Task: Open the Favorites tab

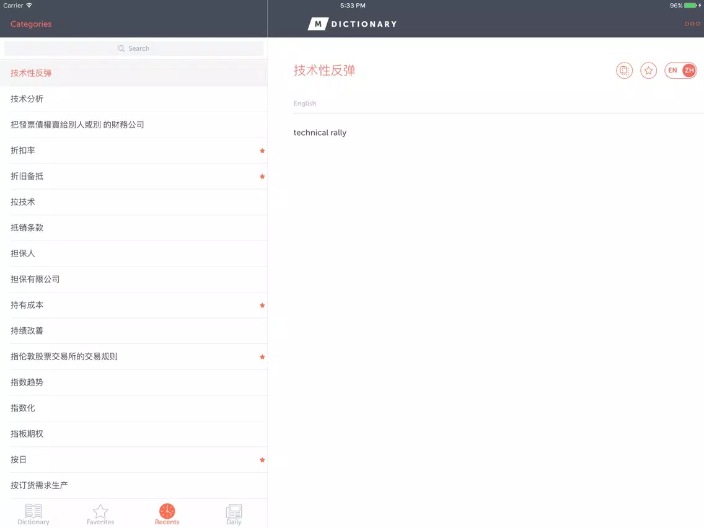Action: (x=100, y=514)
